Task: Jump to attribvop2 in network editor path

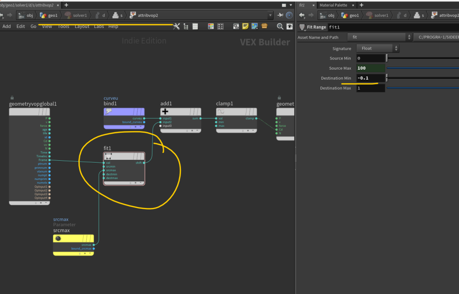Action: [x=144, y=15]
